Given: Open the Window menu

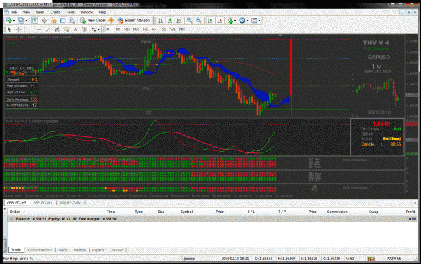Looking at the screenshot, I should click(x=87, y=12).
